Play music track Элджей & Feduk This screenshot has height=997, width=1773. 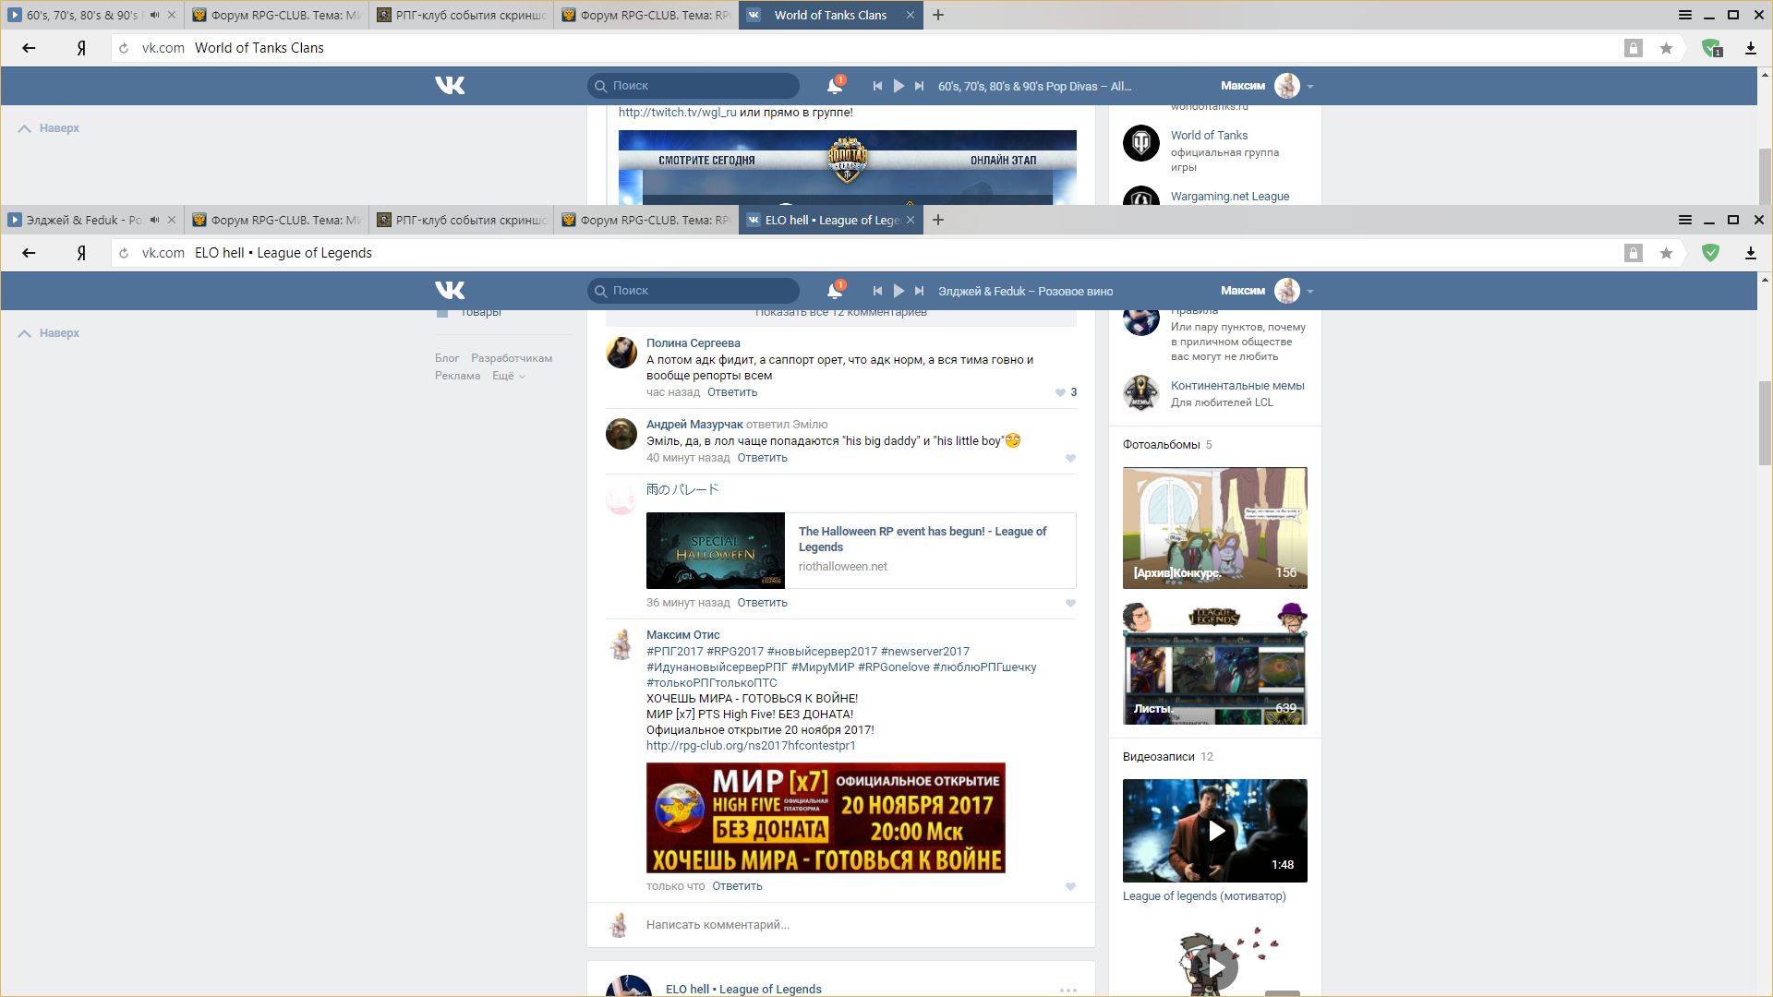(899, 291)
